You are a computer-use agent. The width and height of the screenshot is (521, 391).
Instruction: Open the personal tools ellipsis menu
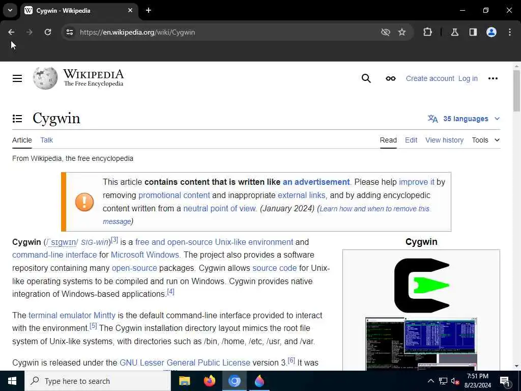[493, 78]
